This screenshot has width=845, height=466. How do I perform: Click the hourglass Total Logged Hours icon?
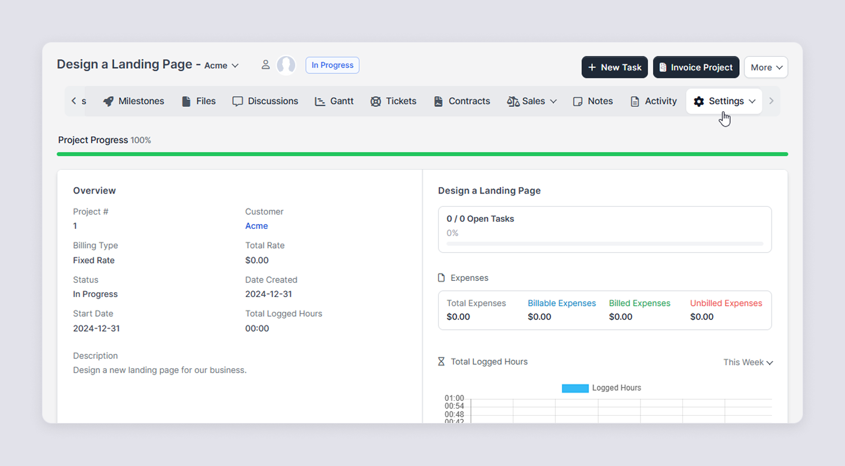[x=442, y=361]
